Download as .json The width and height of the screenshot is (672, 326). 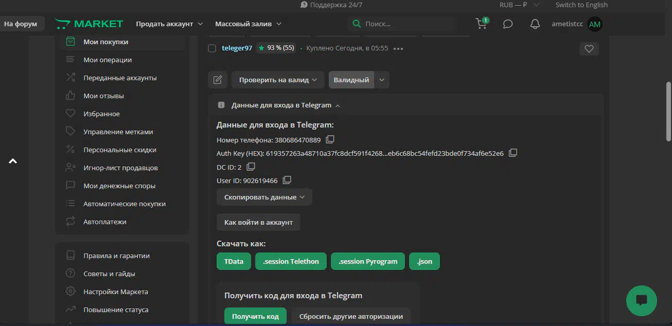[x=425, y=261]
